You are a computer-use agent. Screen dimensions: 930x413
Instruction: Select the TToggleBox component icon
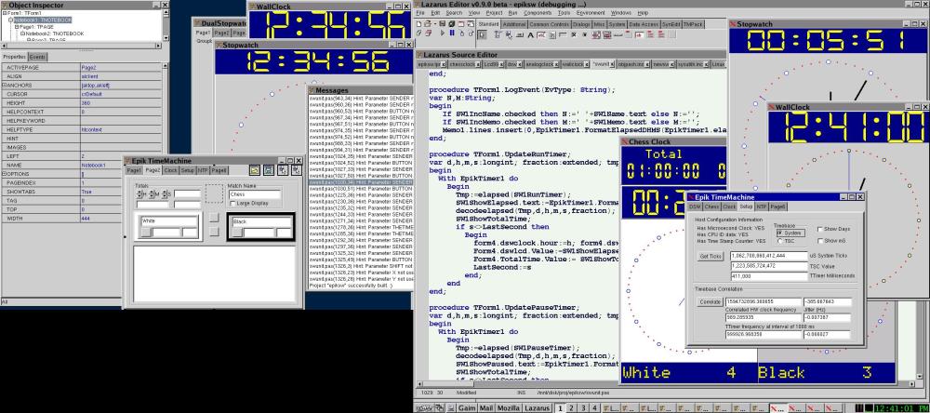[x=563, y=34]
